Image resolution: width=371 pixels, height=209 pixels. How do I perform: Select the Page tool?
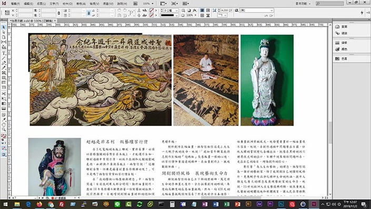tap(4, 37)
